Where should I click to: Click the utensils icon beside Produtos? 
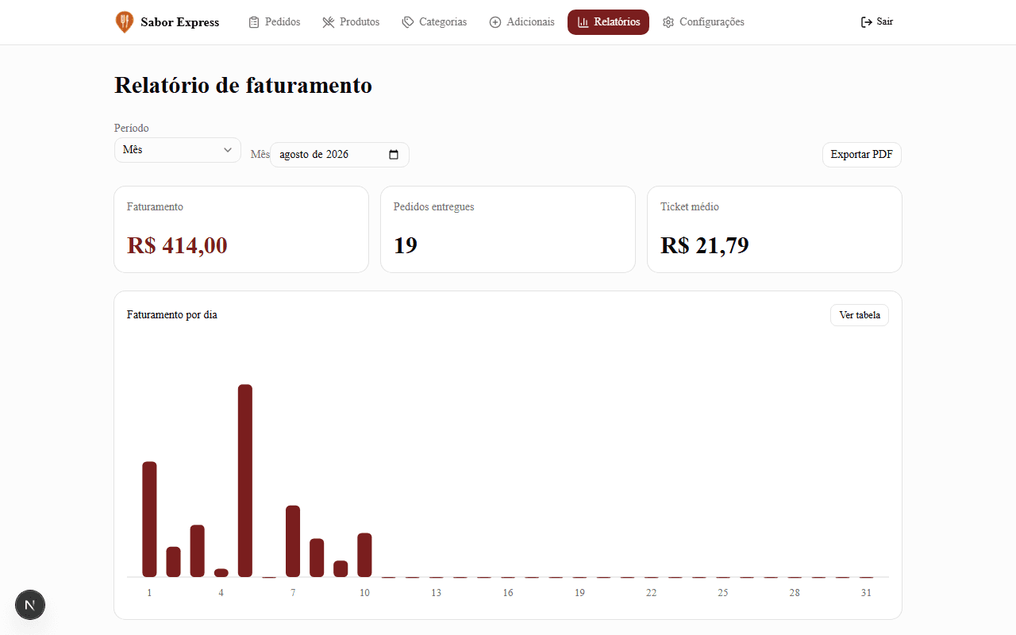tap(329, 22)
